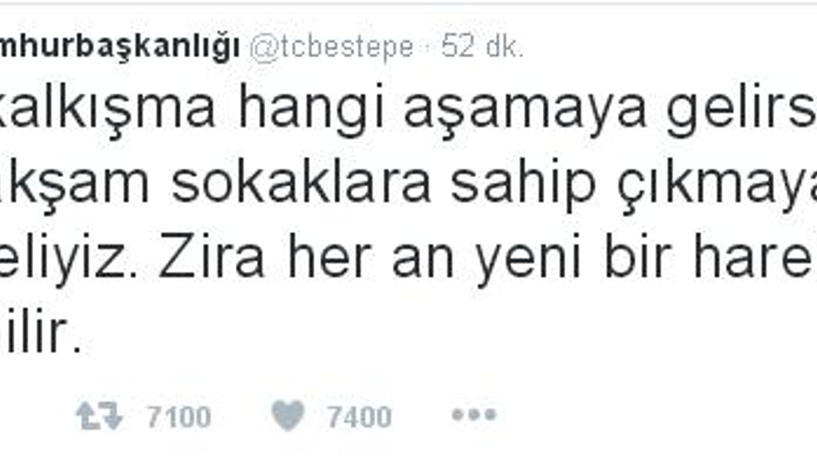The height and width of the screenshot is (460, 817).
Task: Open the tweet permalink via 52 dk. timestamp
Action: (483, 47)
